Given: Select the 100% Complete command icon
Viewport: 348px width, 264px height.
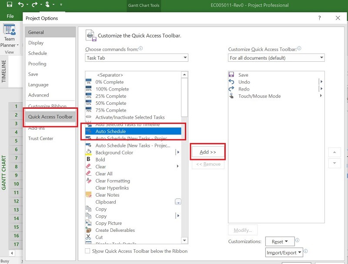Looking at the screenshot, I should 88,89.
